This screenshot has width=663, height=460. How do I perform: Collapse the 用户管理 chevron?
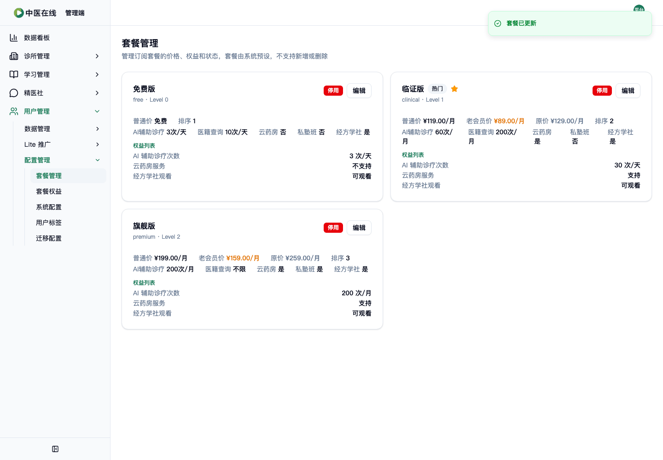point(97,111)
